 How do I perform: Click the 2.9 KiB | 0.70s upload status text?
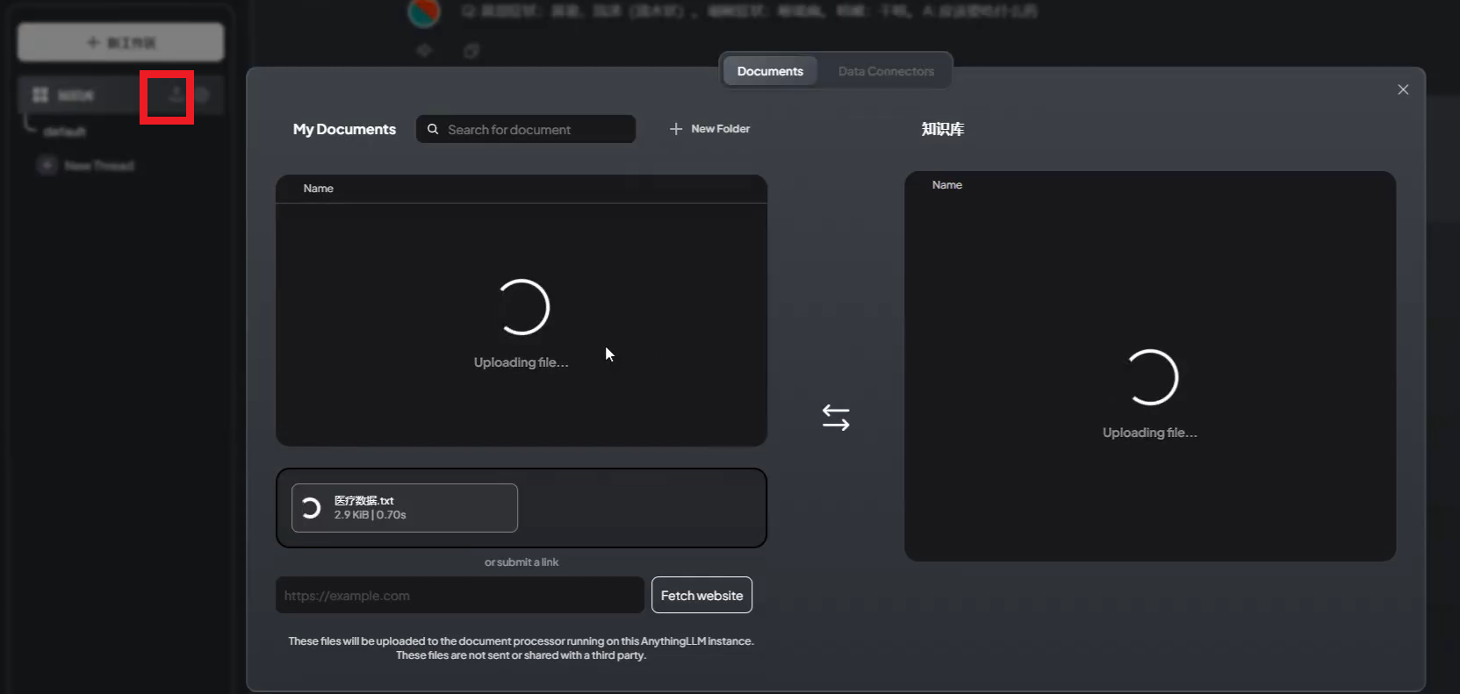370,515
